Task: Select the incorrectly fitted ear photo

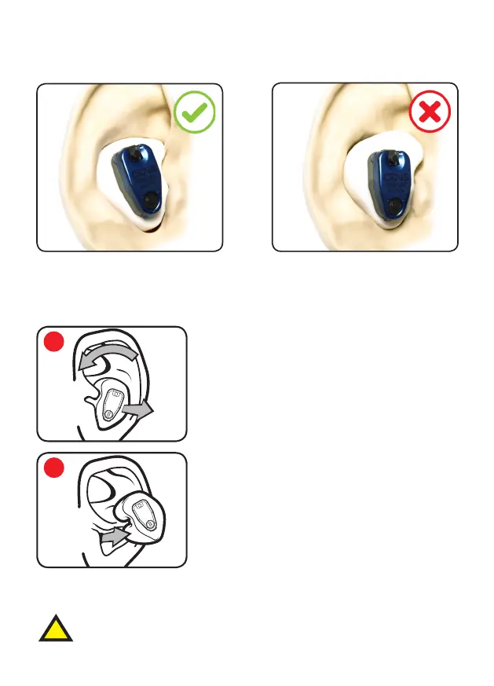Action: click(x=365, y=167)
